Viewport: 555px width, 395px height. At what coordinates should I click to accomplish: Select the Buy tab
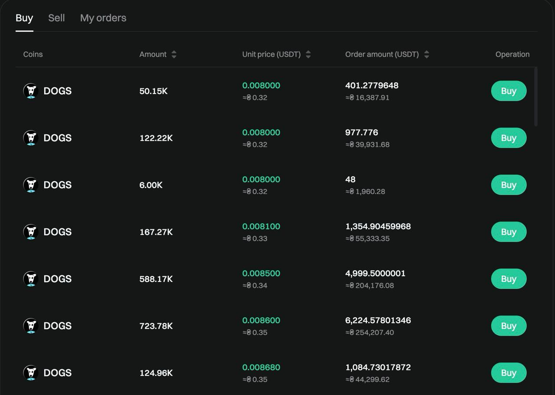[x=24, y=18]
